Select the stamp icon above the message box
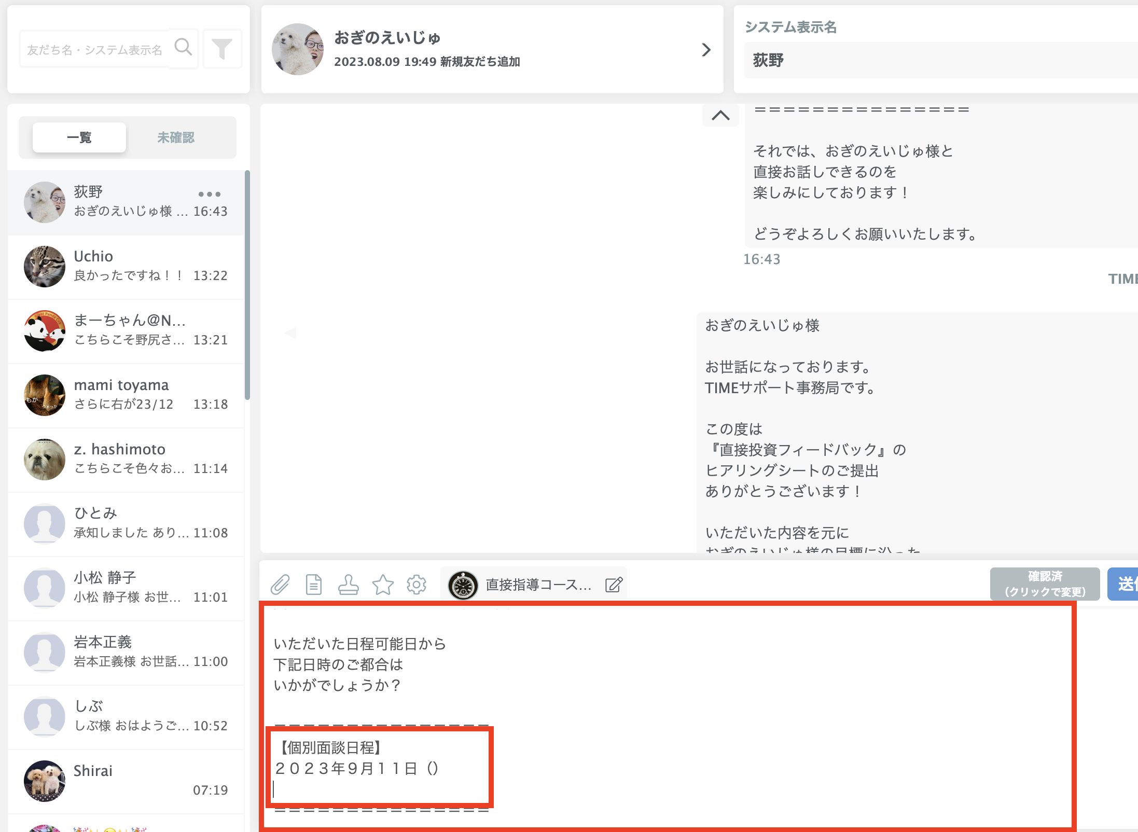The height and width of the screenshot is (832, 1138). pyautogui.click(x=349, y=584)
